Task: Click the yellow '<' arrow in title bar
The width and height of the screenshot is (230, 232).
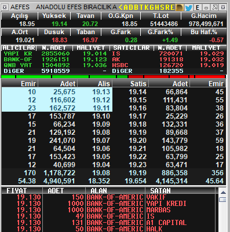Action: [x=121, y=8]
